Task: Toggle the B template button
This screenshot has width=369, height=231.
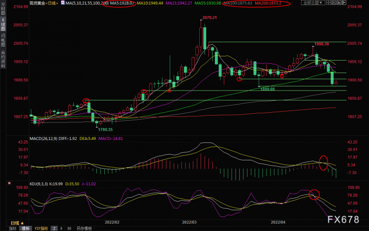Action: pyautogui.click(x=62, y=228)
